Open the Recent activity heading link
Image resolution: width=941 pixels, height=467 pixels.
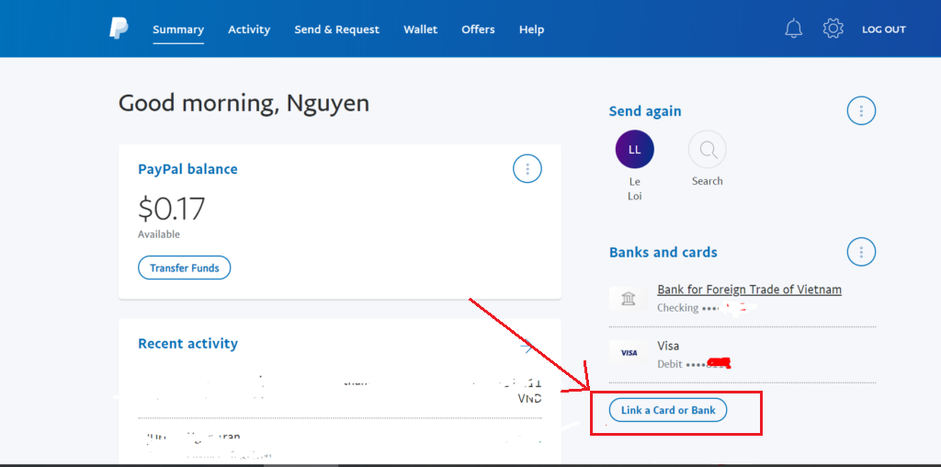[187, 344]
